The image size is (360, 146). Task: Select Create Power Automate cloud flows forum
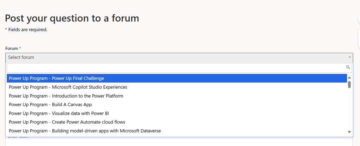[x=177, y=122]
